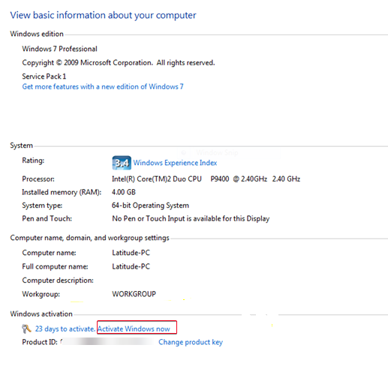Click the Installed memory (RAM) label

point(62,192)
